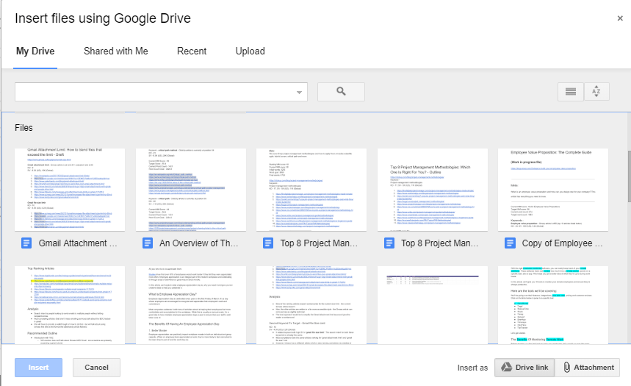Image resolution: width=631 pixels, height=386 pixels.
Task: Select the Top Ranking Articles document thumbnail
Action: click(x=70, y=305)
